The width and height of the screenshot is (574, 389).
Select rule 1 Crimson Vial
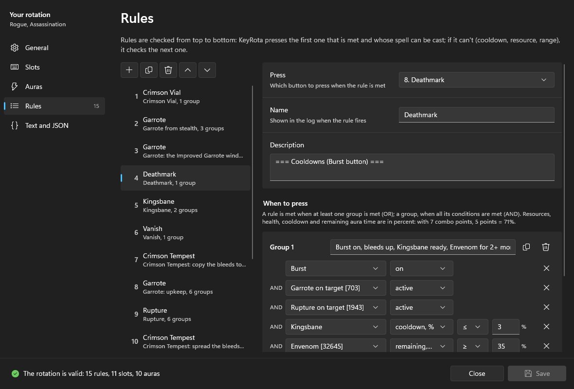tap(186, 96)
